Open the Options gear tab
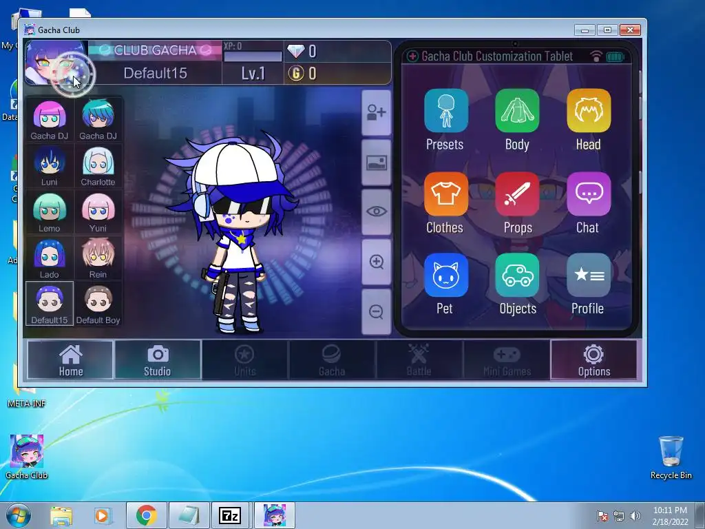Screen dimensions: 705x529 pyautogui.click(x=594, y=360)
